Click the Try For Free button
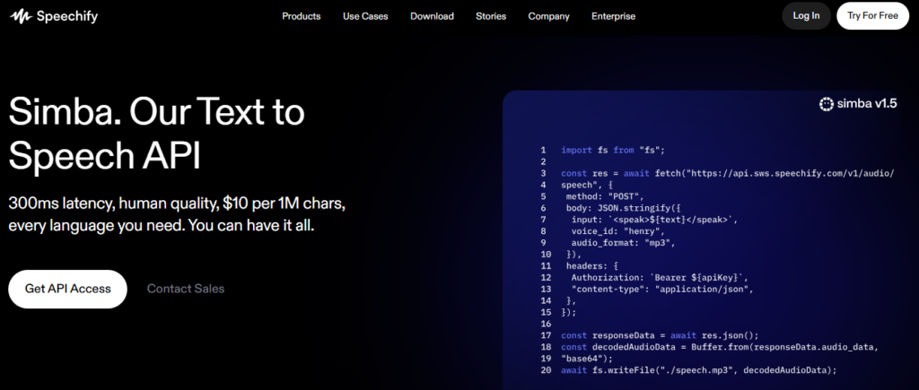Viewport: 919px width, 390px height. pyautogui.click(x=872, y=16)
